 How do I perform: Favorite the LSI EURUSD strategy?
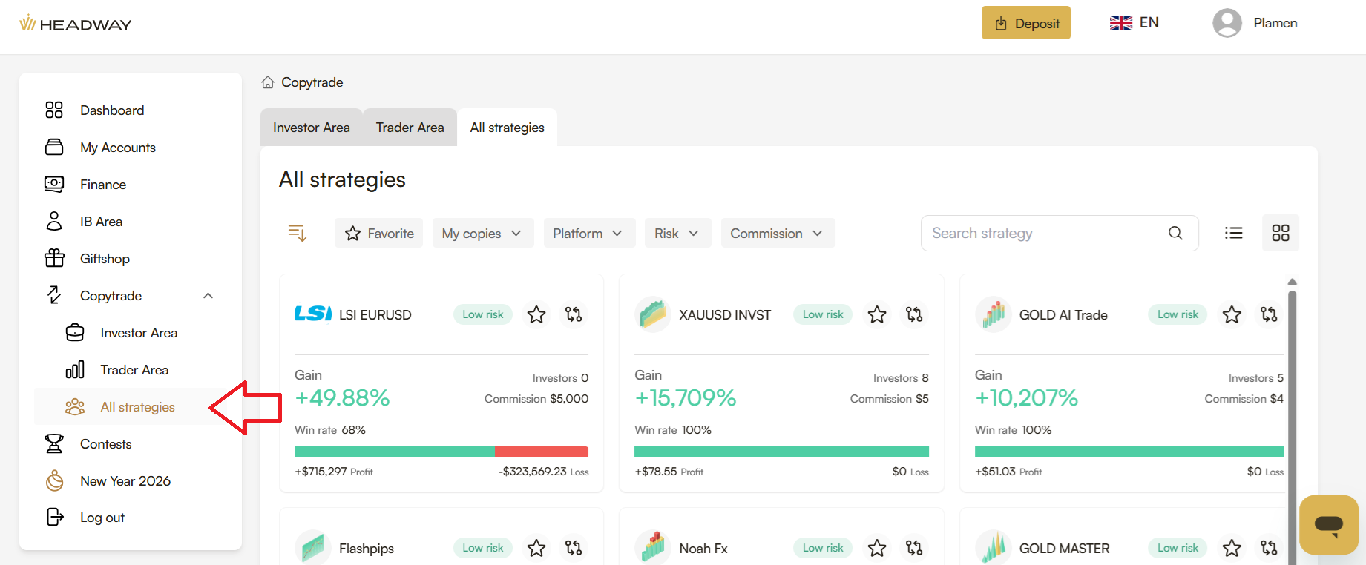[536, 314]
